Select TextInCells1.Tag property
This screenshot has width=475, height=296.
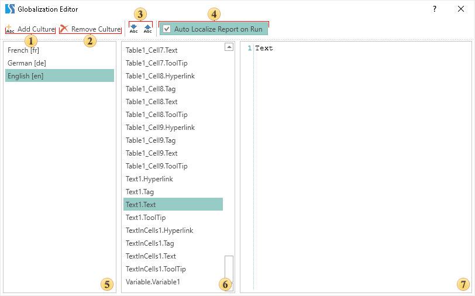(150, 243)
